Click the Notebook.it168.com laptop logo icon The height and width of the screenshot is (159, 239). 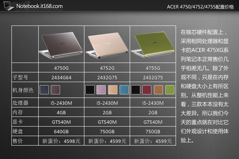click(x=8, y=6)
